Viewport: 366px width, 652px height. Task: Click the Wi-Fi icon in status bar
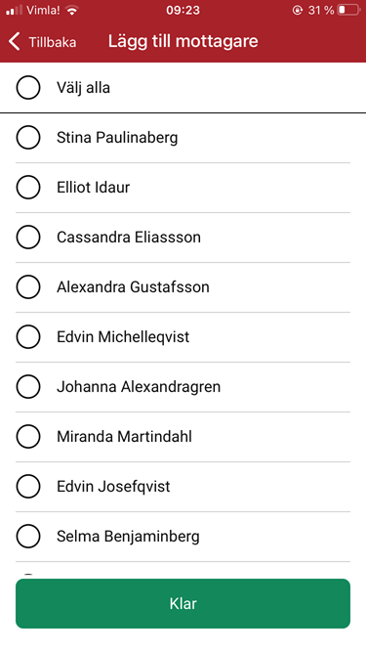tap(72, 11)
